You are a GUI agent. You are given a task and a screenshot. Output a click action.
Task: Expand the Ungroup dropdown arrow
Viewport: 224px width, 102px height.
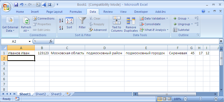[192, 24]
